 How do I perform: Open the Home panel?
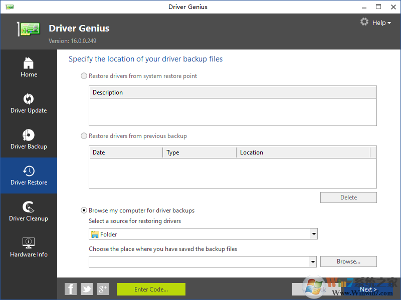[x=29, y=67]
